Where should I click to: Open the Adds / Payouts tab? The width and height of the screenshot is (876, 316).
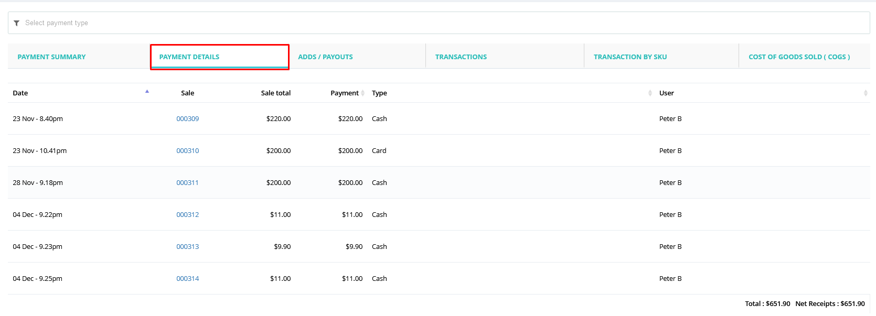[x=325, y=57]
